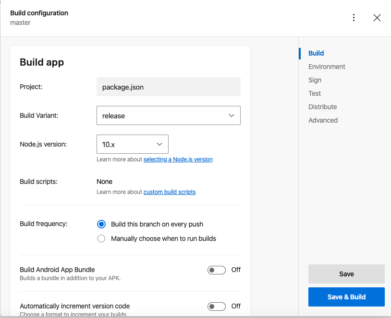391x318 pixels.
Task: Switch to the Environment section
Action: coord(327,67)
